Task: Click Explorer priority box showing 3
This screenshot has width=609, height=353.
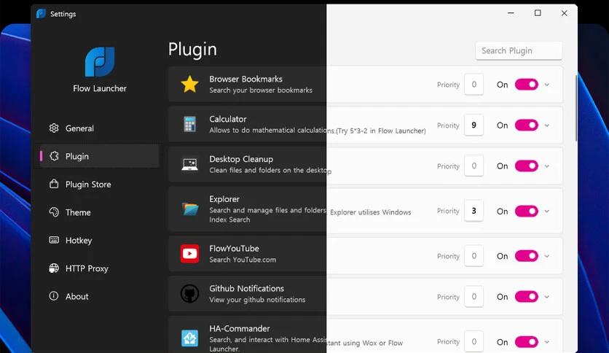Action: click(x=474, y=211)
